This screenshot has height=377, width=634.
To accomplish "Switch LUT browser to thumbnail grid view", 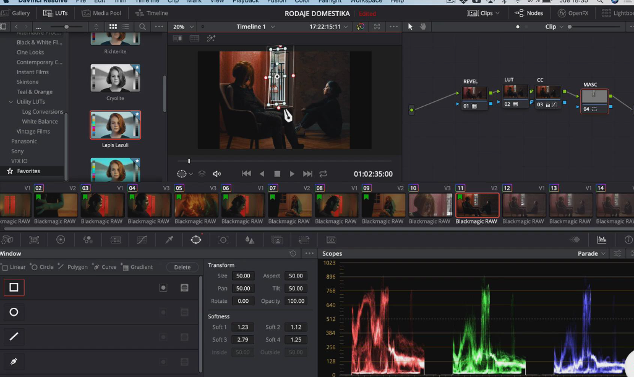I will (113, 27).
